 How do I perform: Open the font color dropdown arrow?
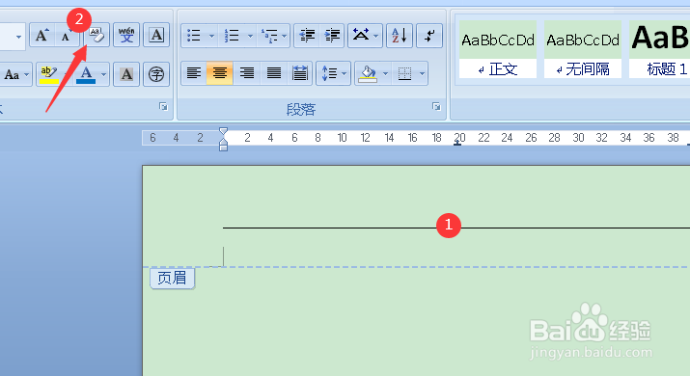pyautogui.click(x=104, y=75)
